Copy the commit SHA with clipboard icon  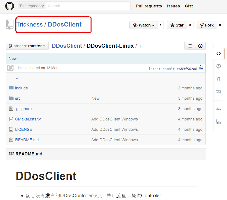tap(201, 68)
